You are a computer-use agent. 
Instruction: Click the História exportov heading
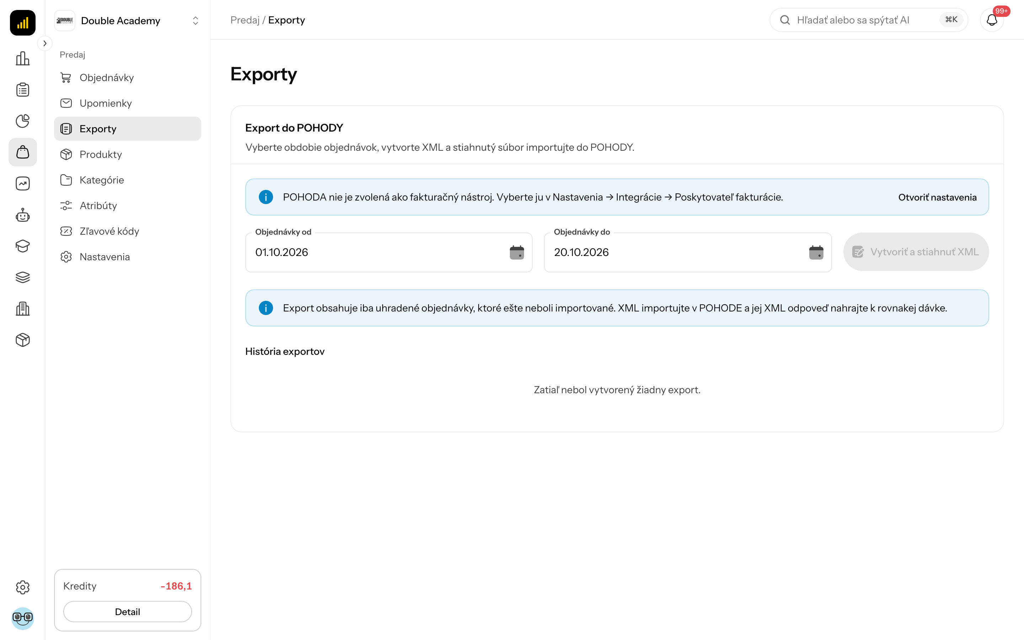point(285,351)
